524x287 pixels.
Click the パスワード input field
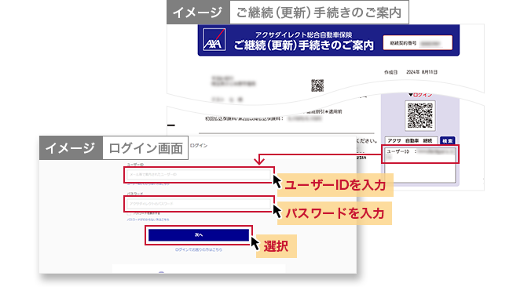tap(199, 204)
